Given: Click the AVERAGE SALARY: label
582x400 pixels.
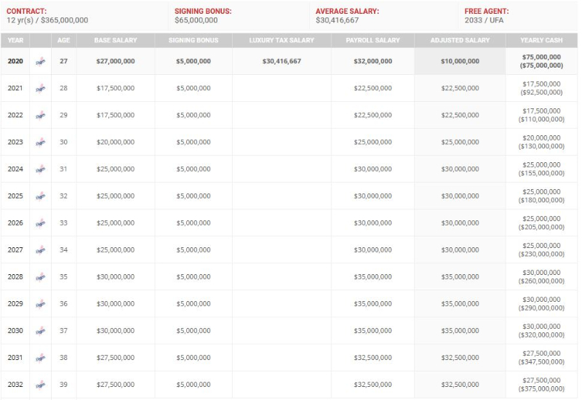Looking at the screenshot, I should point(347,11).
